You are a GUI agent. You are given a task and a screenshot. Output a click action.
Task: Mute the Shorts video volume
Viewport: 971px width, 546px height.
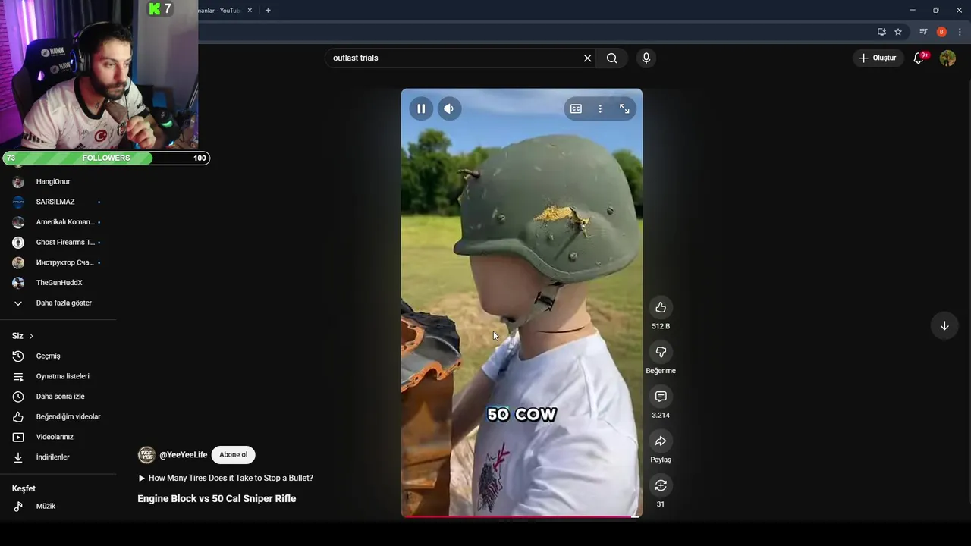(448, 108)
